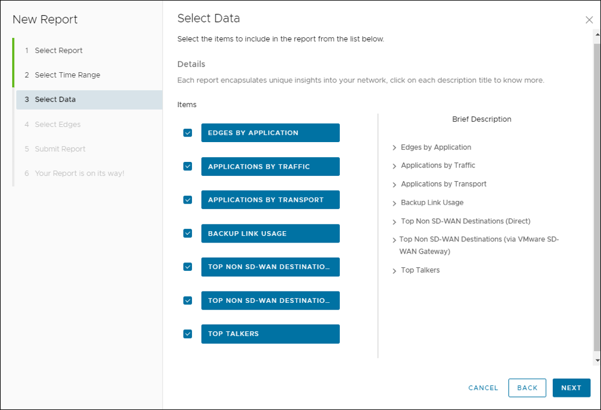The width and height of the screenshot is (601, 410).
Task: Uncheck the Top Talkers checkbox
Action: (x=188, y=334)
